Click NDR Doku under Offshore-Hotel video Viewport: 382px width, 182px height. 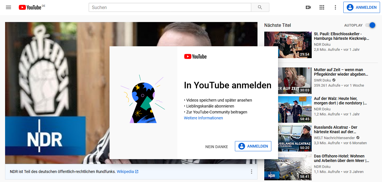[x=322, y=166]
